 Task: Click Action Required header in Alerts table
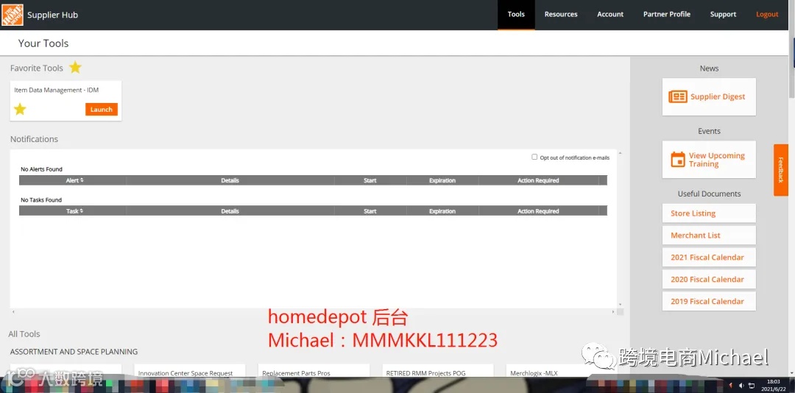538,180
